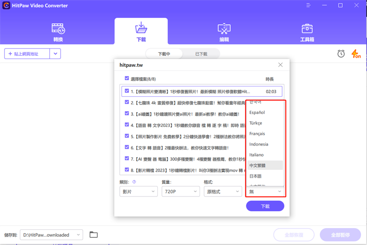Open the HitPaw hamburger menu icon

tap(308, 5)
